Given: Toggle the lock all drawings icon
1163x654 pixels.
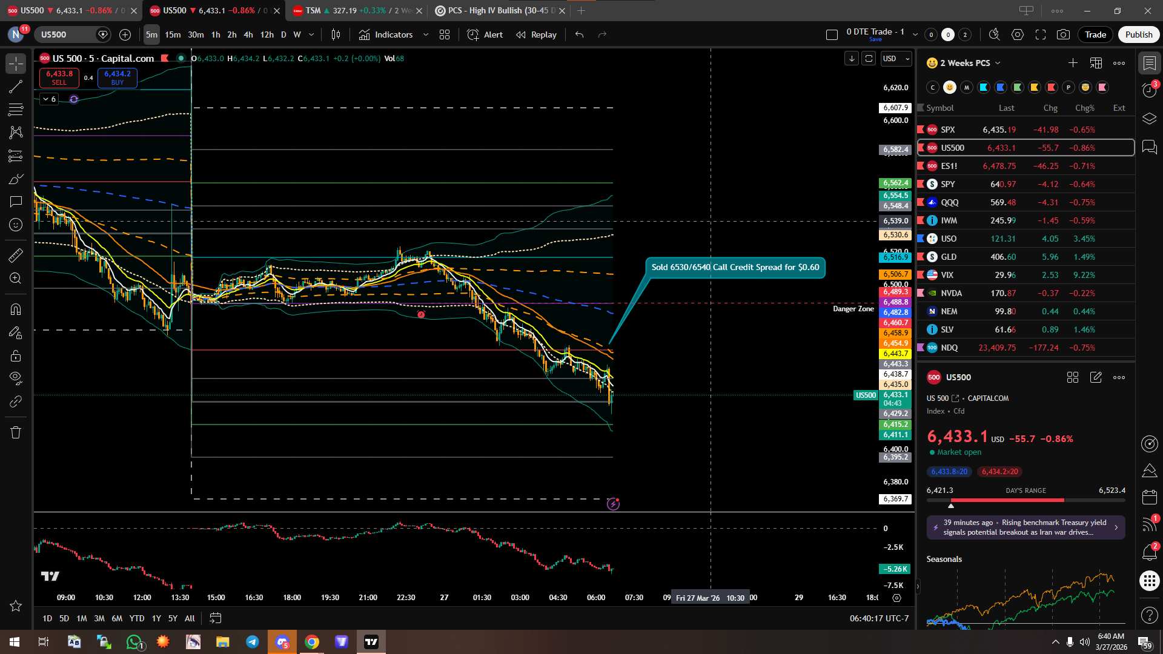Looking at the screenshot, I should coord(16,355).
